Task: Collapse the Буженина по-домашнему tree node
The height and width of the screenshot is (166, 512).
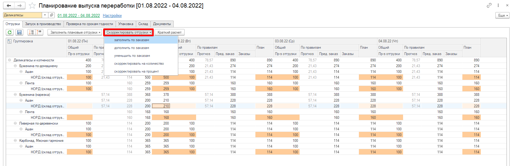Action: 15,66
